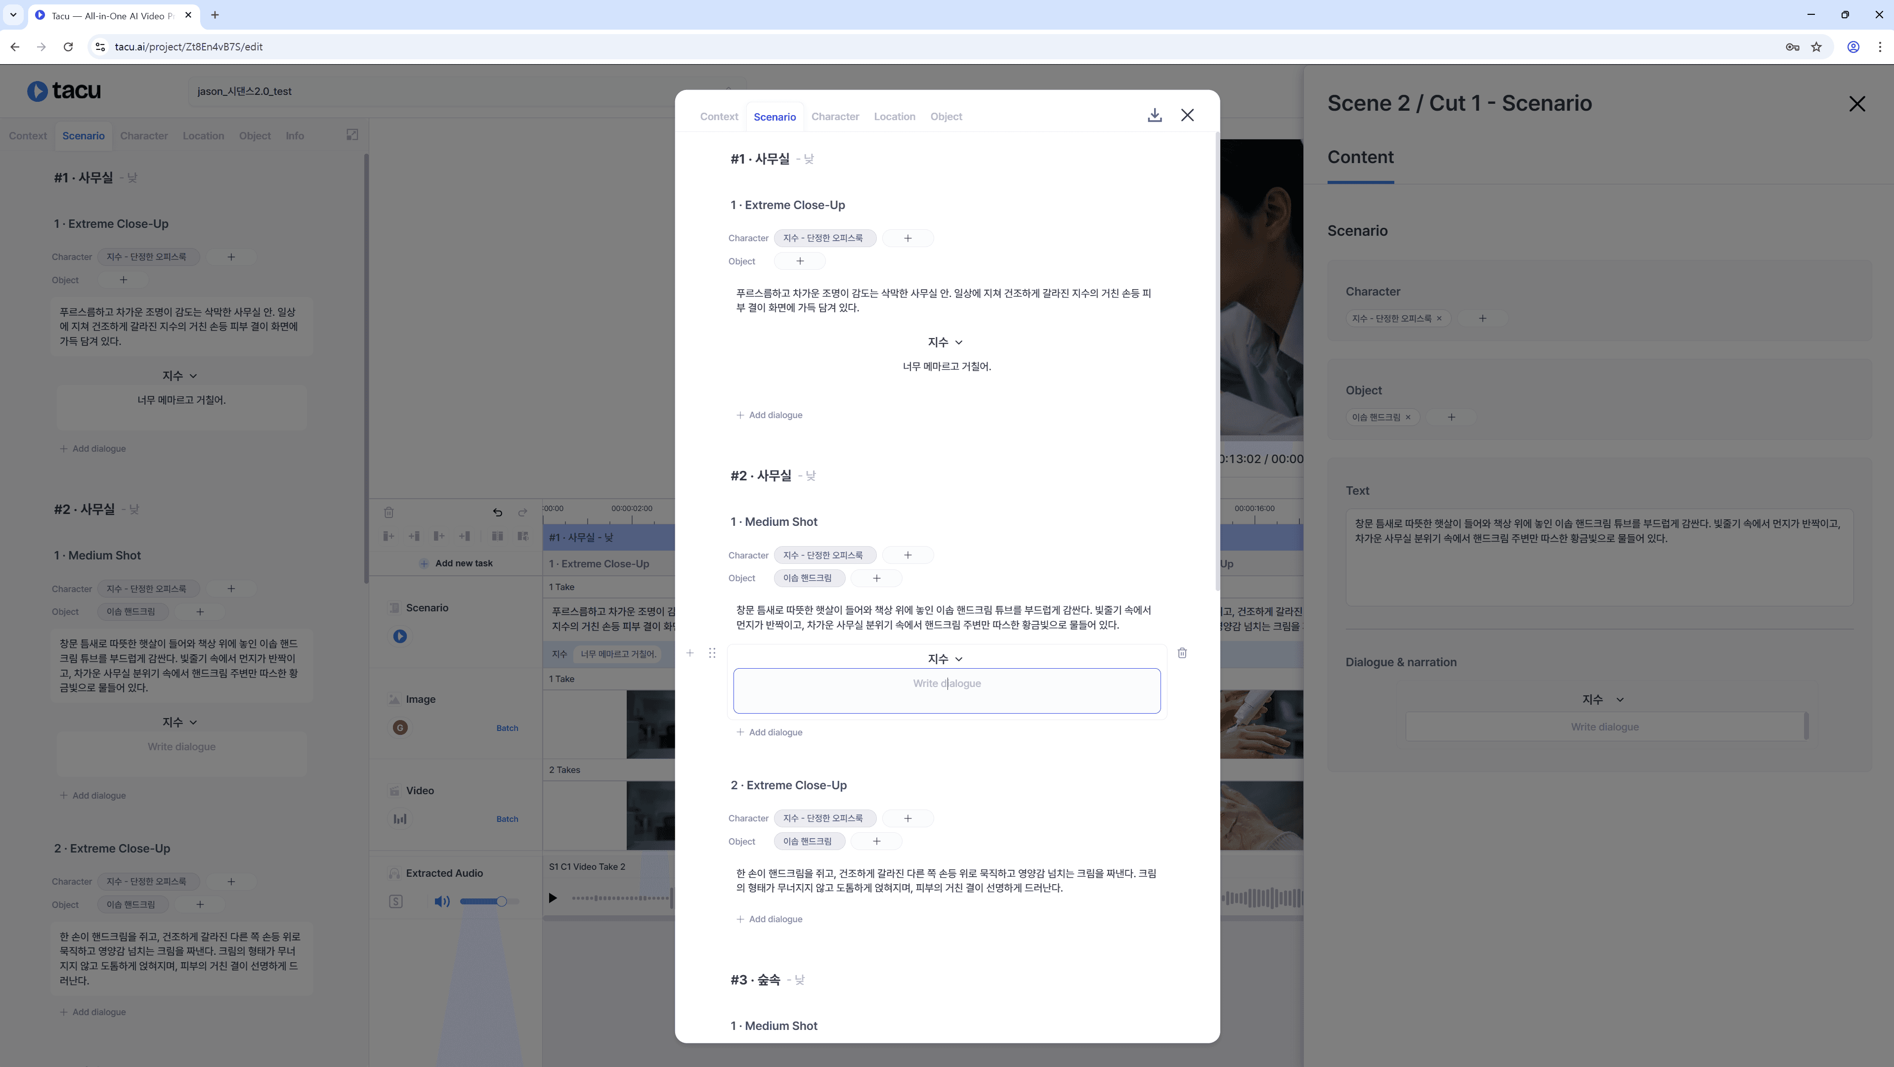Click the tacu logo
This screenshot has width=1894, height=1067.
[x=64, y=90]
